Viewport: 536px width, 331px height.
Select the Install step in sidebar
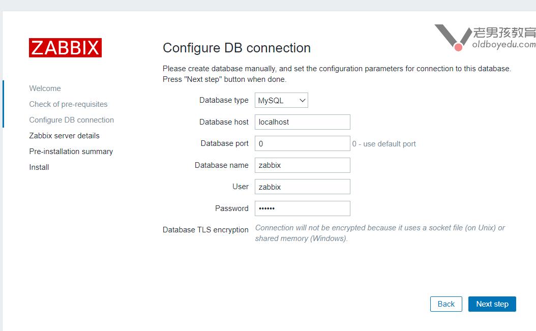(39, 167)
